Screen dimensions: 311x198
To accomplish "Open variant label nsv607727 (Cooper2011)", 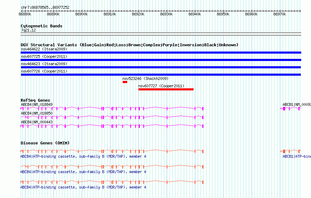I will pos(161,86).
